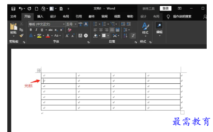Image resolution: width=213 pixels, height=132 pixels.
Task: Align text left
Action: tap(95, 30)
